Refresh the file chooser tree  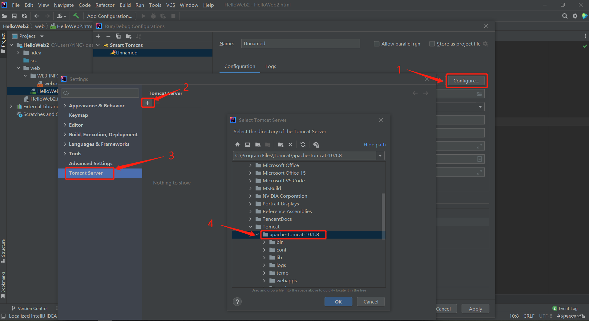pyautogui.click(x=303, y=145)
